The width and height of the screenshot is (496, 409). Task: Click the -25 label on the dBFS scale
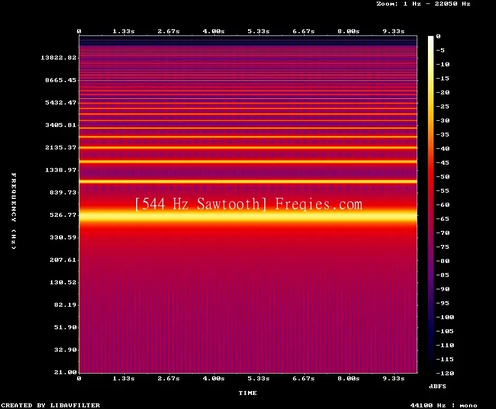443,107
